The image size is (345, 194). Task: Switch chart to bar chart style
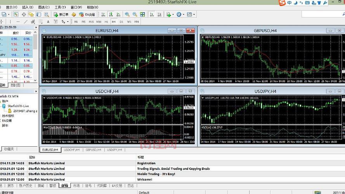tap(103, 14)
